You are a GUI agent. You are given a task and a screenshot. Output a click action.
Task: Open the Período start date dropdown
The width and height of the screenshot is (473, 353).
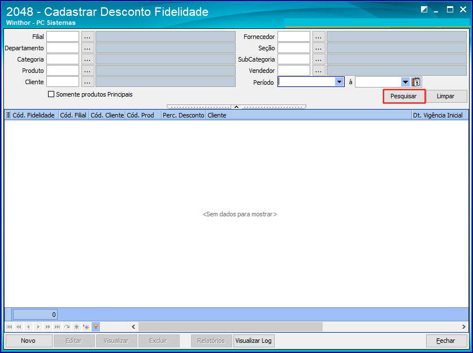340,82
